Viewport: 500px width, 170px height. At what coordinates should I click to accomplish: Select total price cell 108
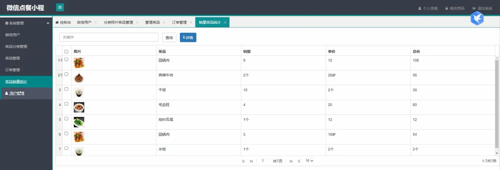coord(453,63)
